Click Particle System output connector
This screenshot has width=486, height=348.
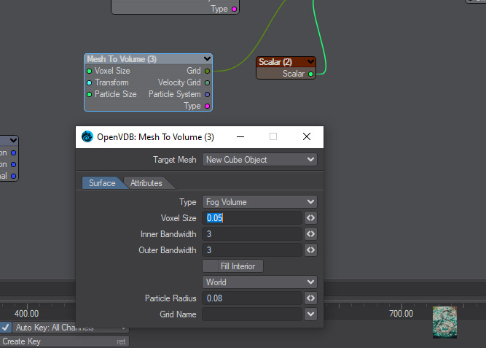(x=208, y=94)
